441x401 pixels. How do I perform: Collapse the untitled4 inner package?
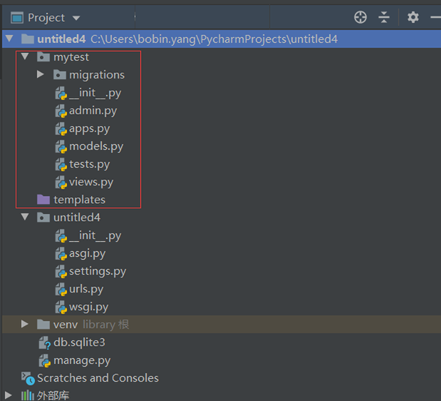pyautogui.click(x=26, y=217)
